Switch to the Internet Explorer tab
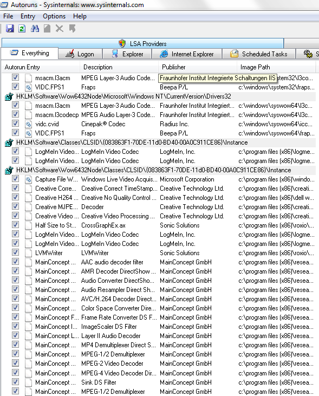Viewport: 319px width, 396px height. 187,54
